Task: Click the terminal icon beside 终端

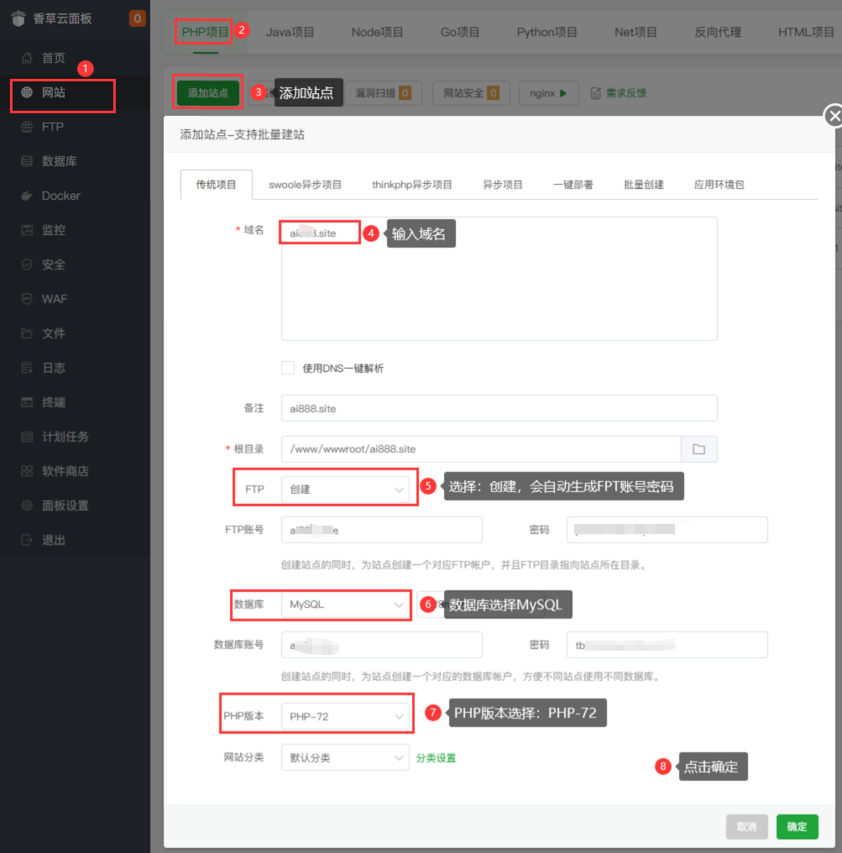Action: 27,402
